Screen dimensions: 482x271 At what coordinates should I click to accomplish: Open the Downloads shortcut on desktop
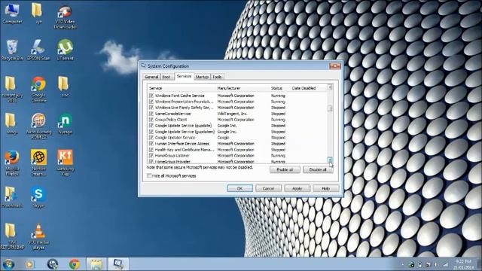pos(12,197)
